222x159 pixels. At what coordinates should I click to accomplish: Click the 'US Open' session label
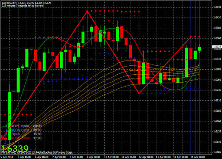[x=13, y=134]
